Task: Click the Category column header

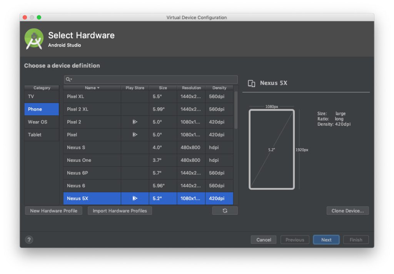Action: [42, 88]
